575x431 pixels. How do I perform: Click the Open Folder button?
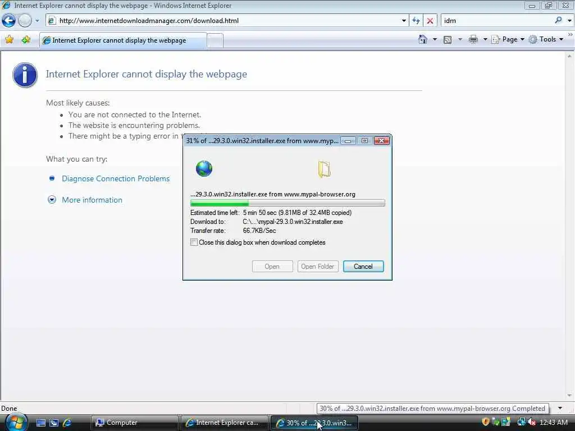coord(318,267)
